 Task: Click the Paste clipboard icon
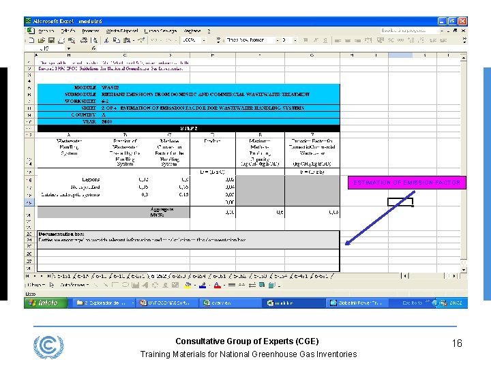click(x=126, y=40)
